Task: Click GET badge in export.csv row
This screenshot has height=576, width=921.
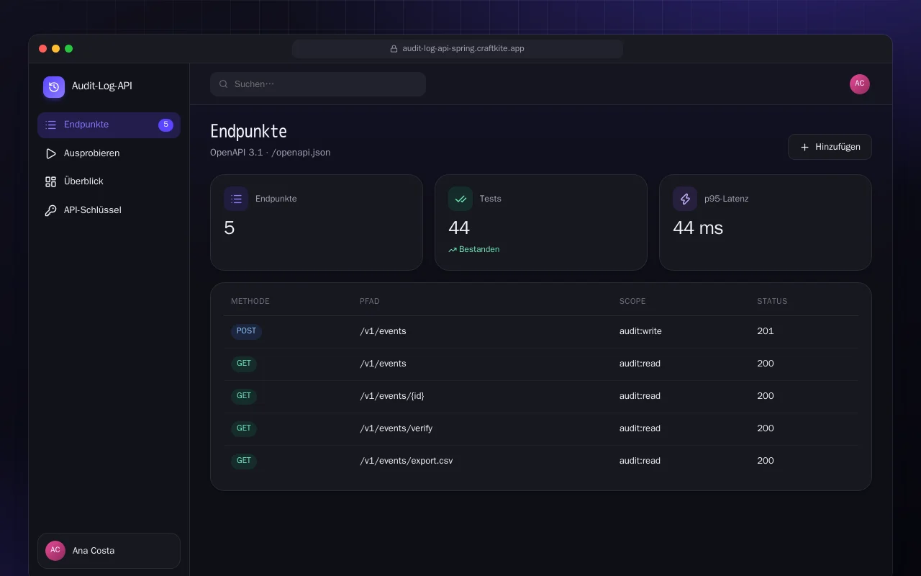Action: [x=244, y=461]
